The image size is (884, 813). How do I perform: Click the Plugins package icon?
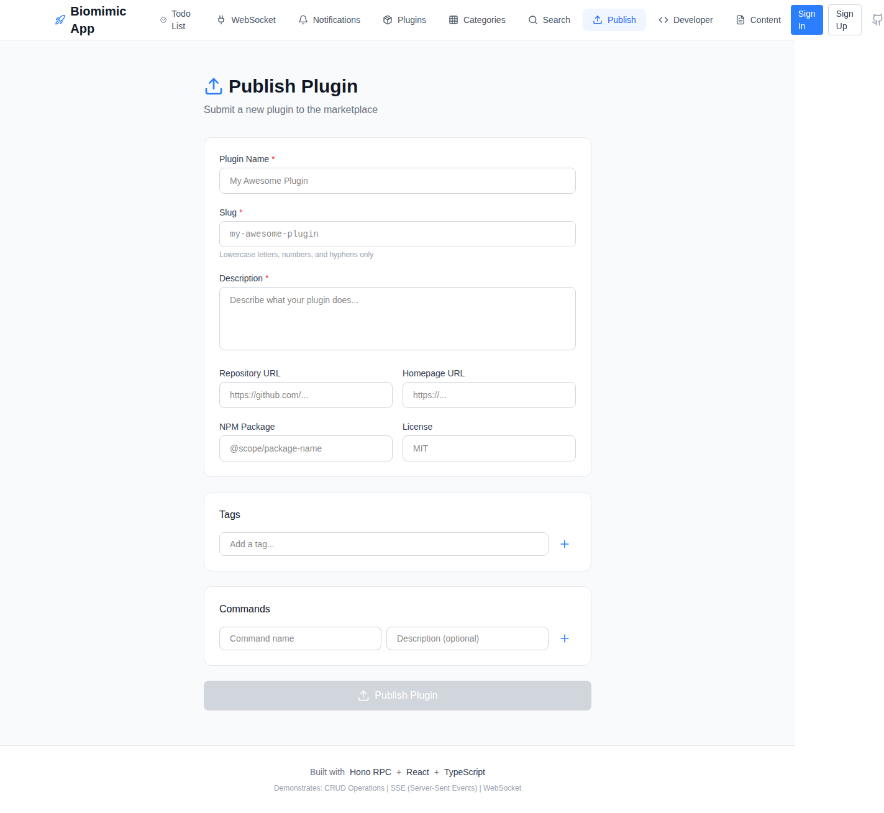[388, 20]
